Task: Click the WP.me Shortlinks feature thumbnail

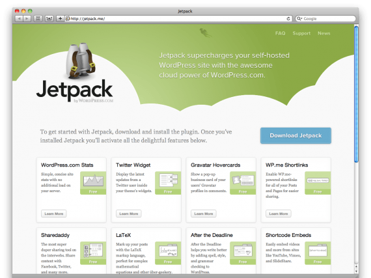Action: point(318,183)
